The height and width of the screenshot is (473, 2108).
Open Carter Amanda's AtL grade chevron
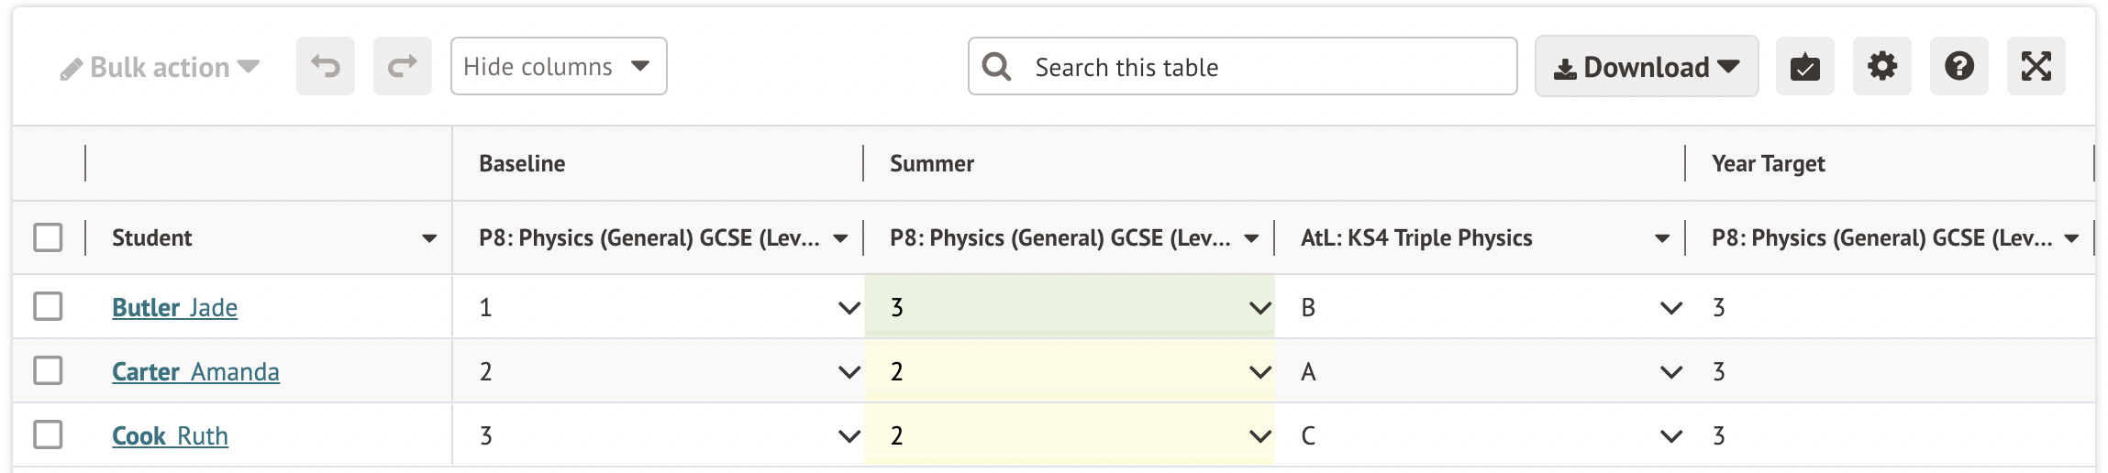point(1670,372)
